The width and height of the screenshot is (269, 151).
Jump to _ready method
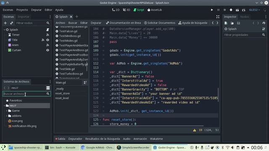(59, 89)
